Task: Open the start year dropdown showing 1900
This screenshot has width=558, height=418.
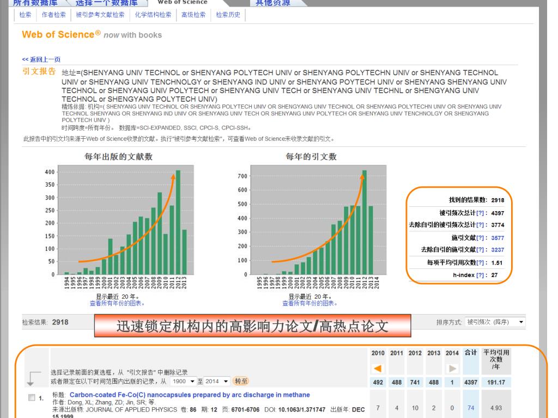Action: coord(183,382)
